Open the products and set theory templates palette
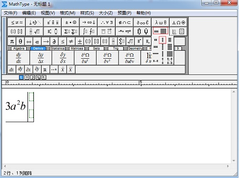 coord(142,31)
